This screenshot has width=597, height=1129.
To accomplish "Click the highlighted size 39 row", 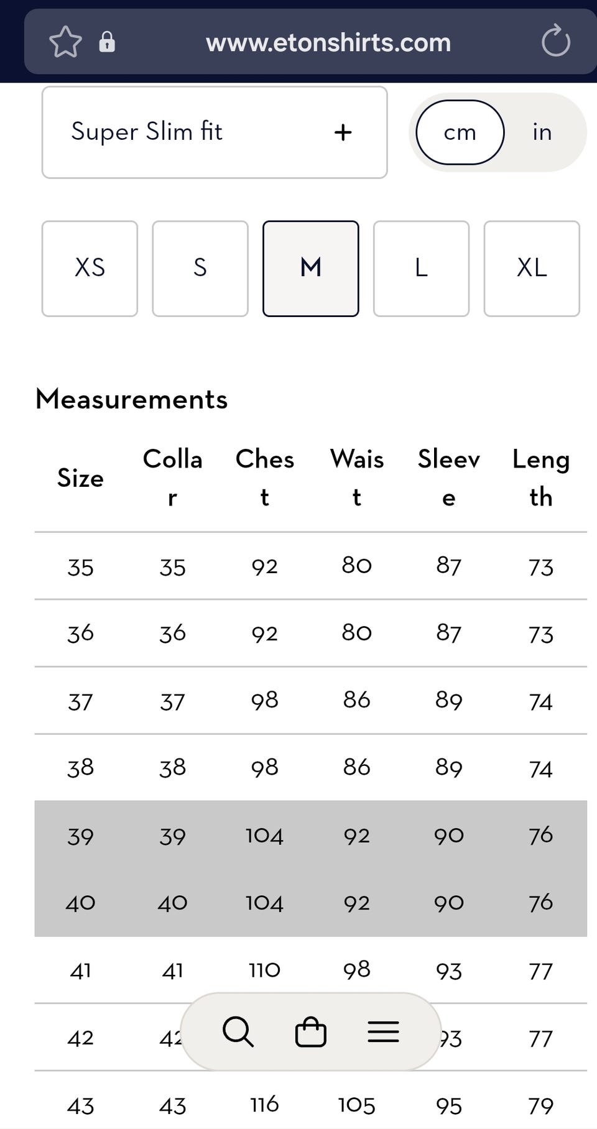I will click(x=310, y=835).
